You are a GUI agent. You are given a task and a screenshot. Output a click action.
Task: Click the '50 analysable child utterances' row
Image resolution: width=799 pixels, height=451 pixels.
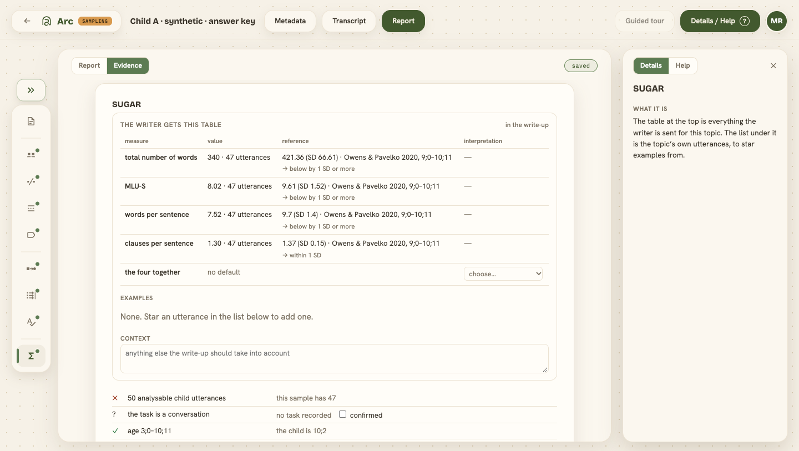click(x=335, y=398)
